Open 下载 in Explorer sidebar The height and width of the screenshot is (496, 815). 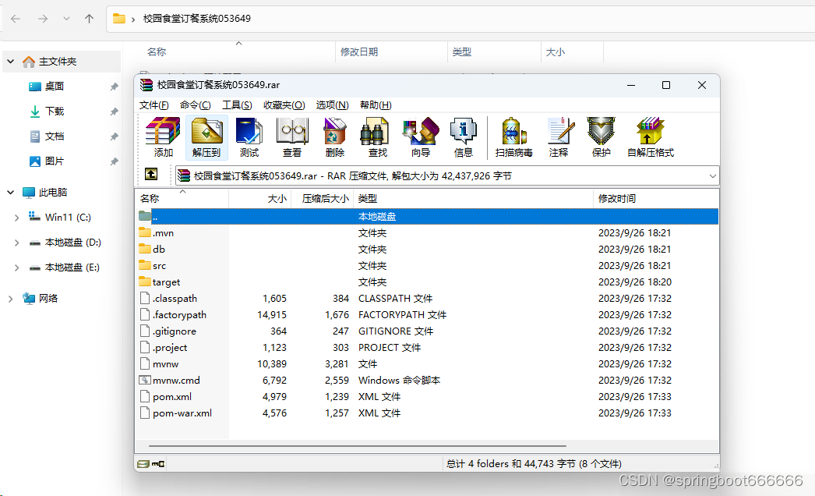(54, 112)
